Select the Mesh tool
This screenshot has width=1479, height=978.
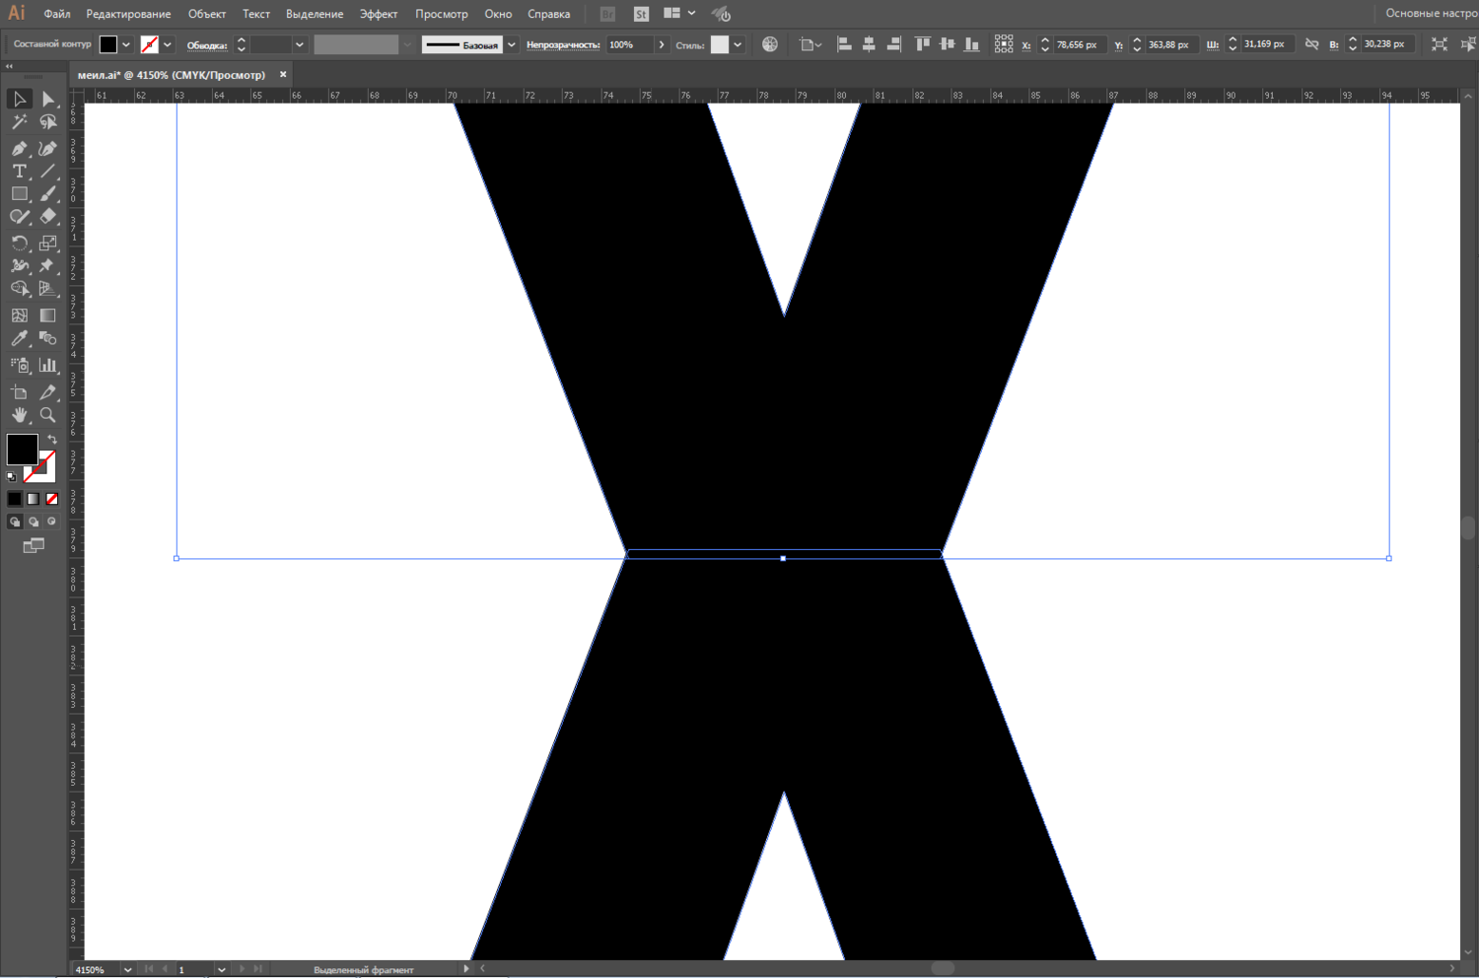tap(19, 315)
